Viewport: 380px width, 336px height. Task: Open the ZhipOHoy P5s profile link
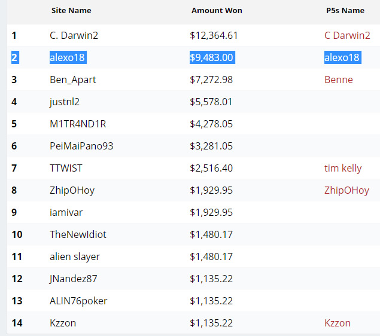pos(346,190)
